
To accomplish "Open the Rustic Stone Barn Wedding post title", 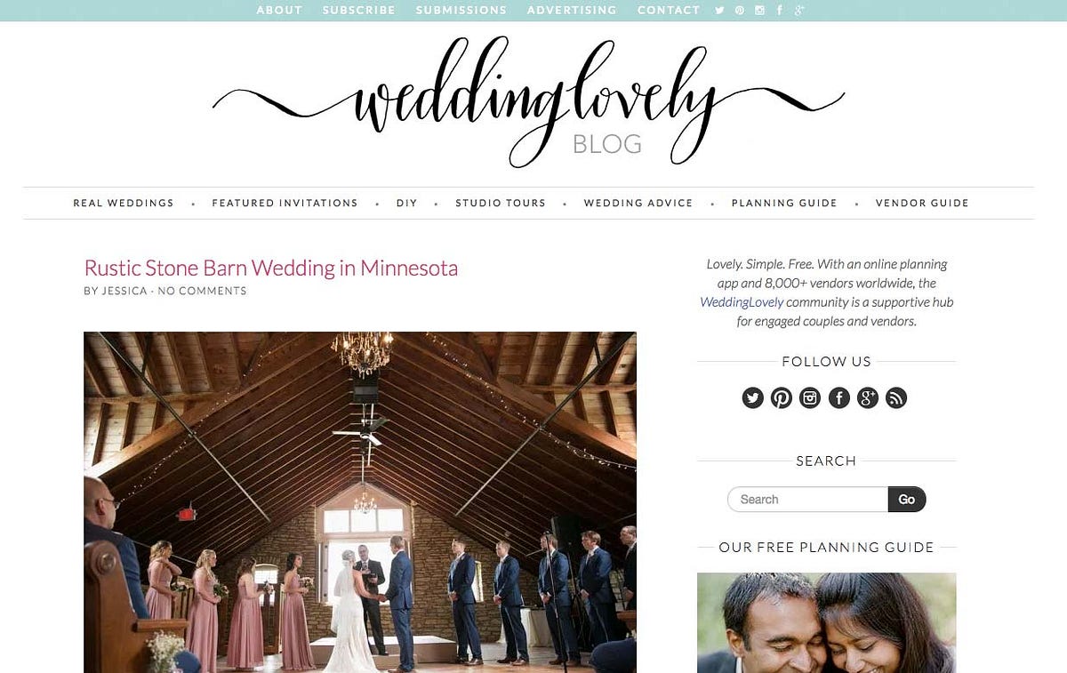I will coord(271,268).
